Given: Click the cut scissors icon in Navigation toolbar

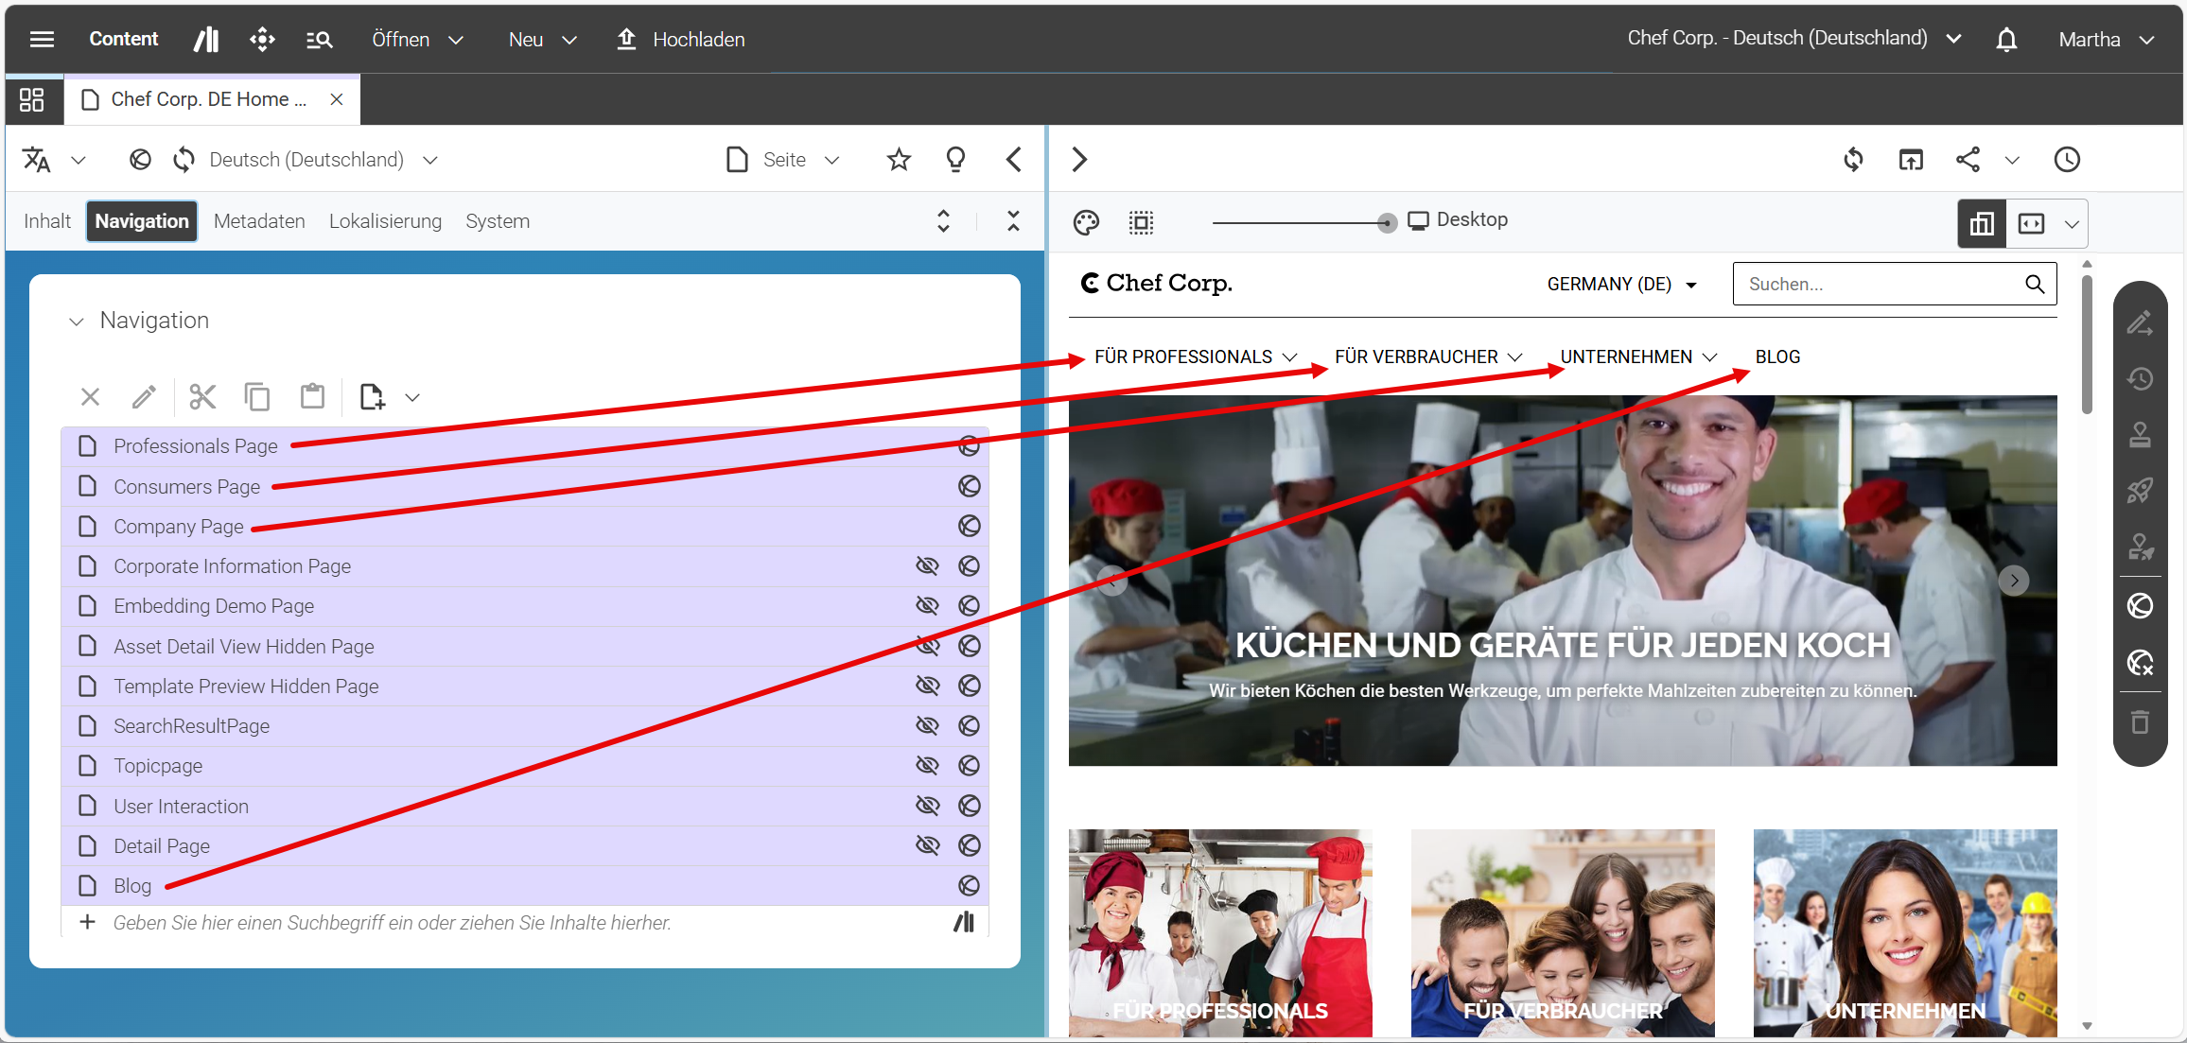Looking at the screenshot, I should [202, 397].
